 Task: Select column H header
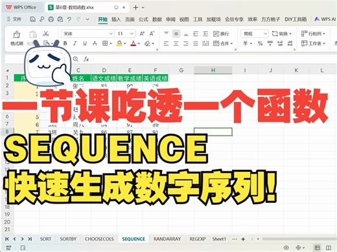tap(213, 70)
